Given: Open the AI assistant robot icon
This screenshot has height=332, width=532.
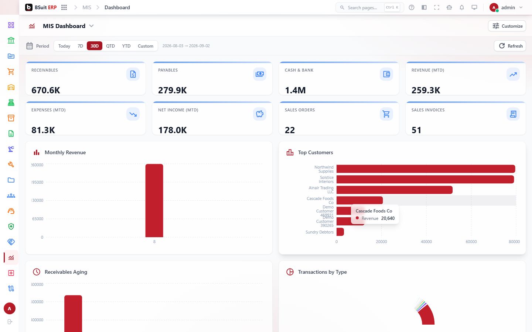Looking at the screenshot, I should click(x=449, y=7).
